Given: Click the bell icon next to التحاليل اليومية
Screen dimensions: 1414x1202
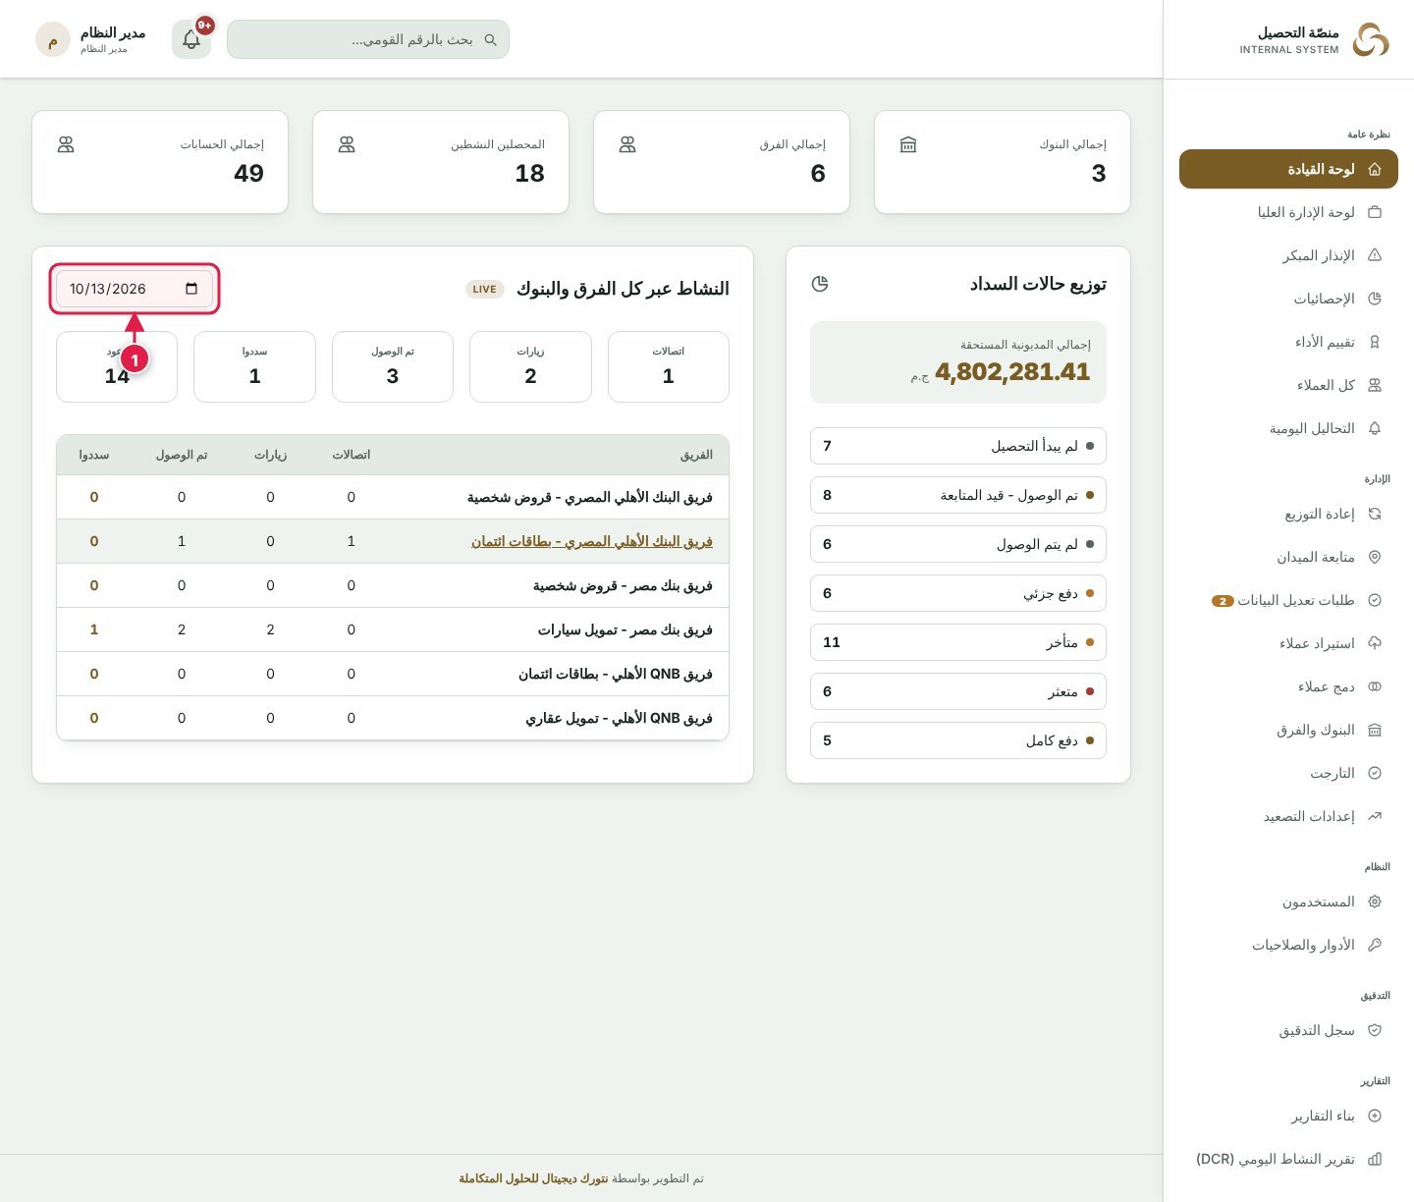Looking at the screenshot, I should [x=1375, y=428].
